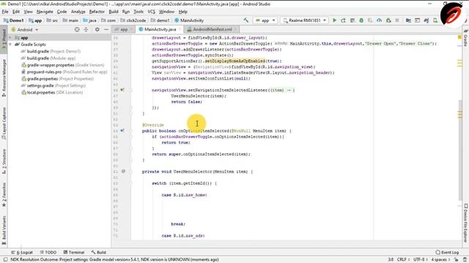
Task: Open the Refactor menu
Action: coord(97,12)
